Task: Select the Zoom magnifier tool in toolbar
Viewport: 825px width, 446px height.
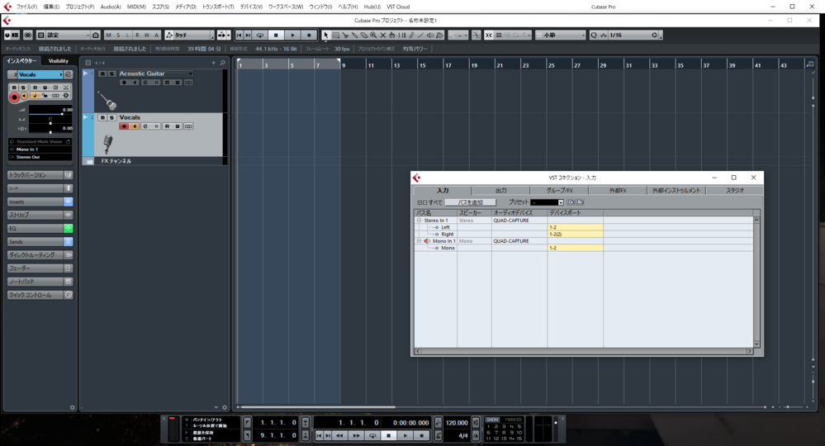Action: pos(373,36)
